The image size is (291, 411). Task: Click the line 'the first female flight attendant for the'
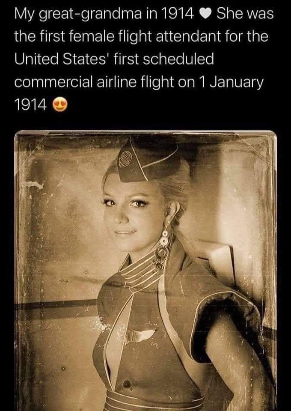(142, 36)
